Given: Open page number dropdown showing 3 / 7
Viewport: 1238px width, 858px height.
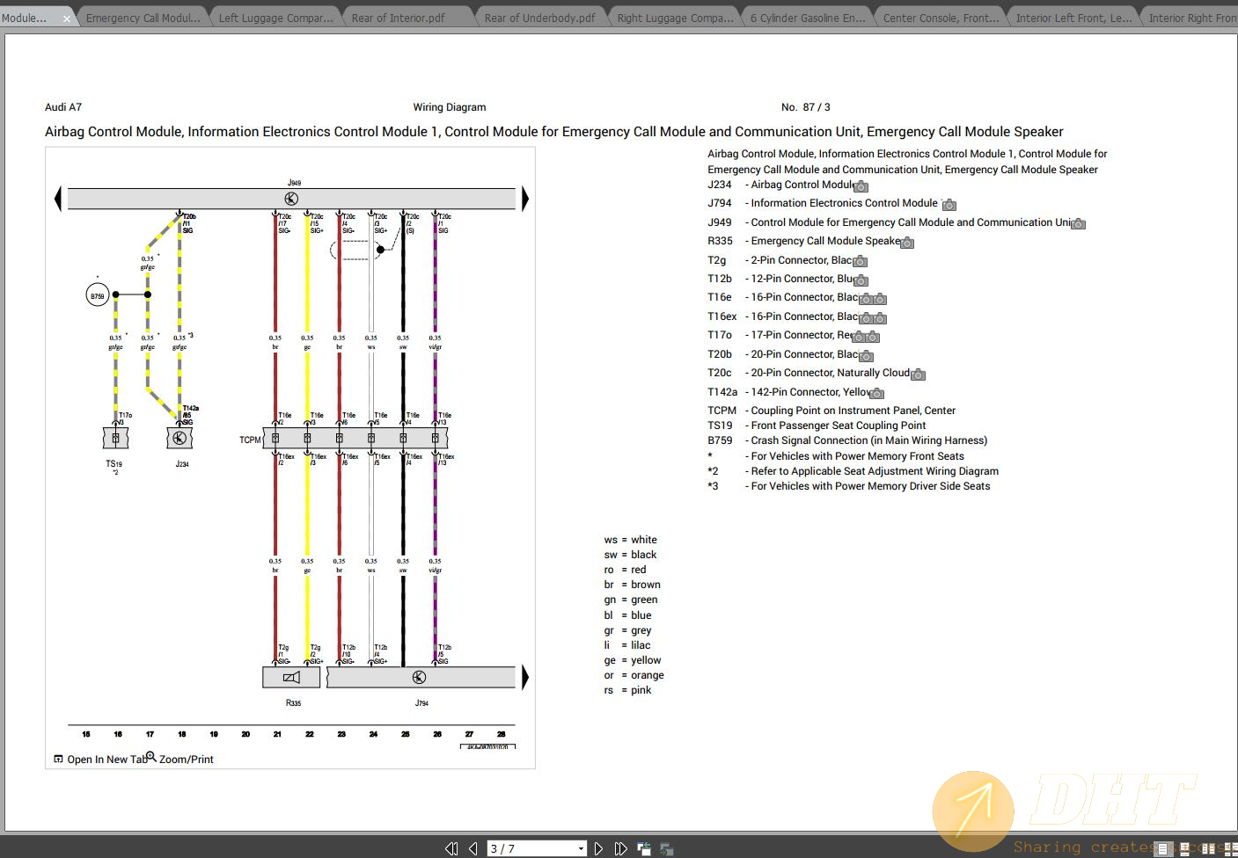Looking at the screenshot, I should pos(581,849).
